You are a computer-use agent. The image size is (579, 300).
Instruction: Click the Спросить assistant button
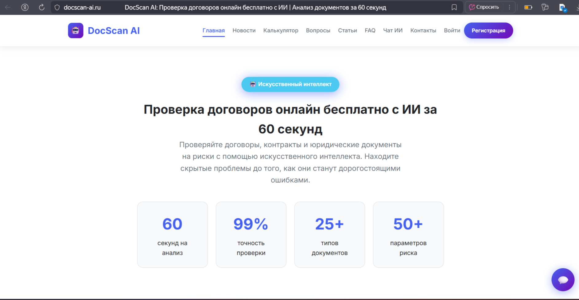(484, 7)
